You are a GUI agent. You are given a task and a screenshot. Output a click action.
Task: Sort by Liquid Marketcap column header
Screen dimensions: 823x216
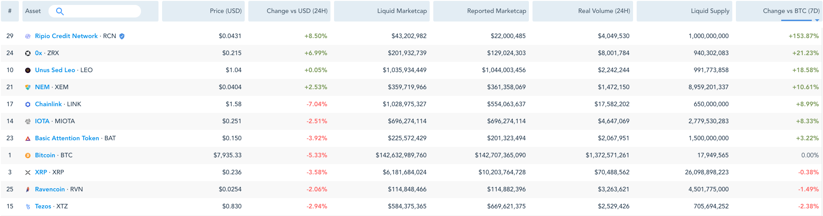[x=402, y=11]
